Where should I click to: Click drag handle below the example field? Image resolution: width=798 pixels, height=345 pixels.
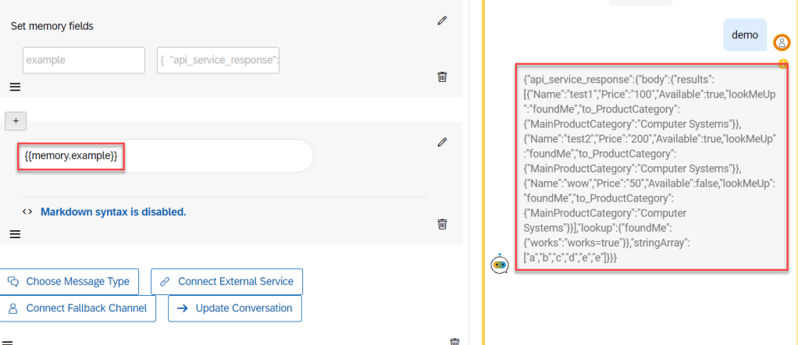click(x=15, y=87)
